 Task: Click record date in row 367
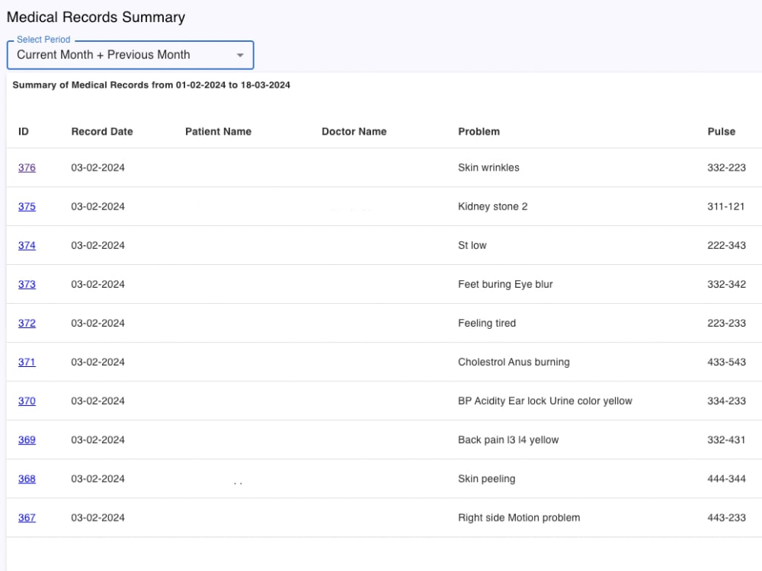coord(98,517)
